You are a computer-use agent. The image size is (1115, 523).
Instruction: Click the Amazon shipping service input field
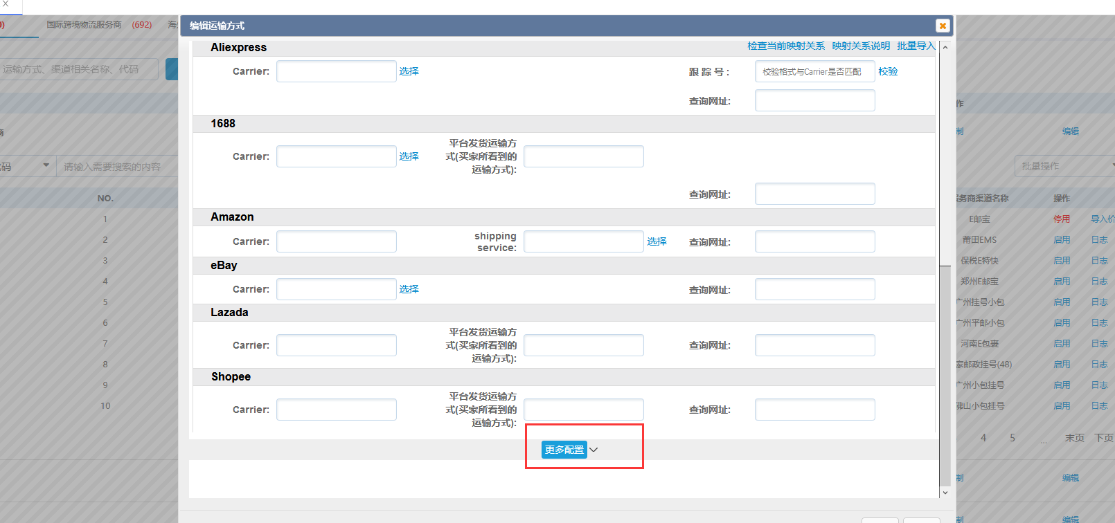(583, 241)
